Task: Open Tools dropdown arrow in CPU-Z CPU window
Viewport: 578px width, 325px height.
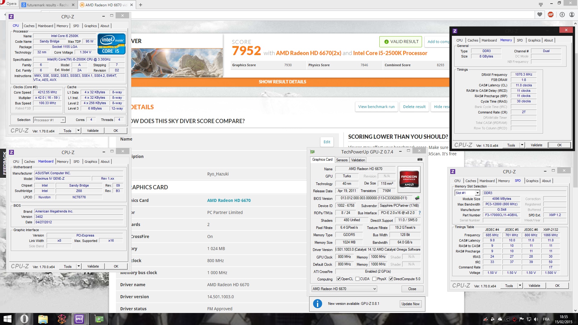Action: click(78, 131)
